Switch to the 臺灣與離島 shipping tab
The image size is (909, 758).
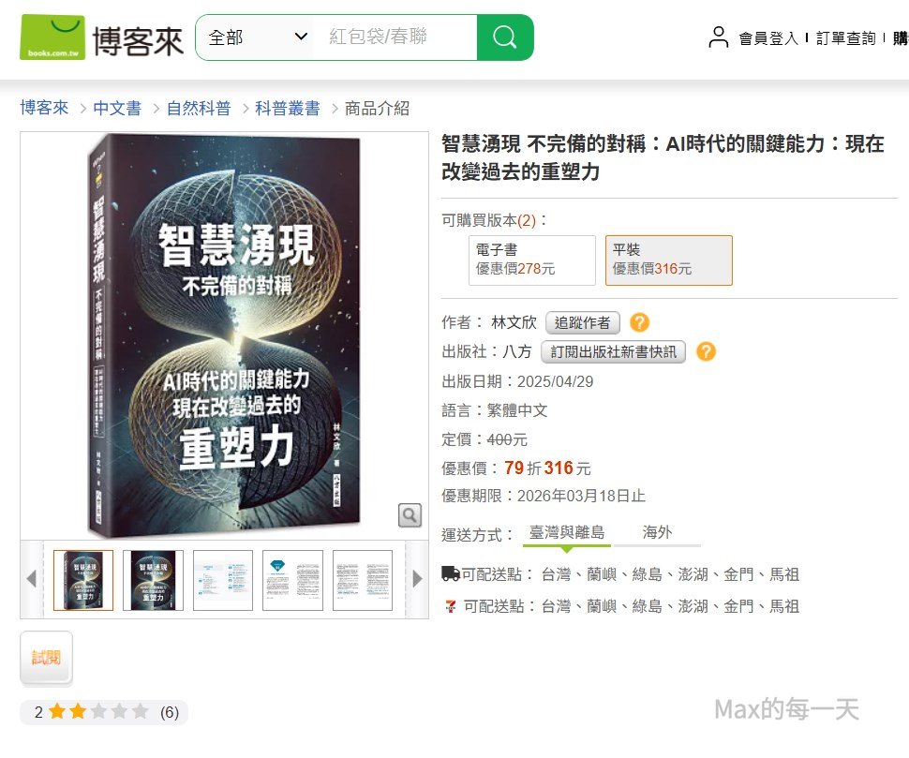566,532
